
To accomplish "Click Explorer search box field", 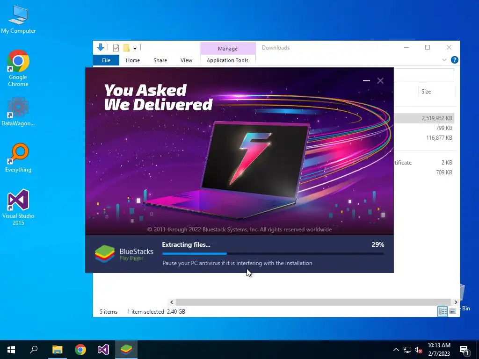I will pyautogui.click(x=424, y=75).
